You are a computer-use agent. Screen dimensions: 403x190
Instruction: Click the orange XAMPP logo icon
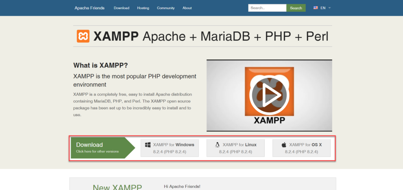(83, 36)
